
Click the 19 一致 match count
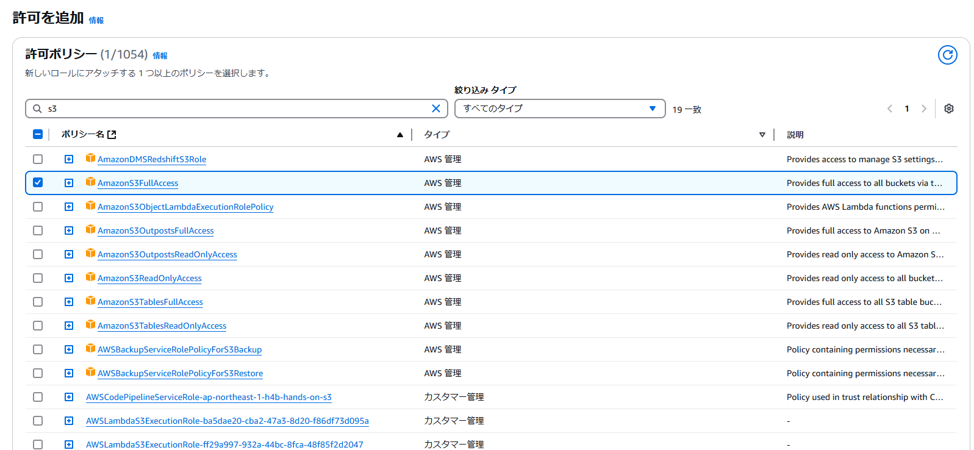687,110
